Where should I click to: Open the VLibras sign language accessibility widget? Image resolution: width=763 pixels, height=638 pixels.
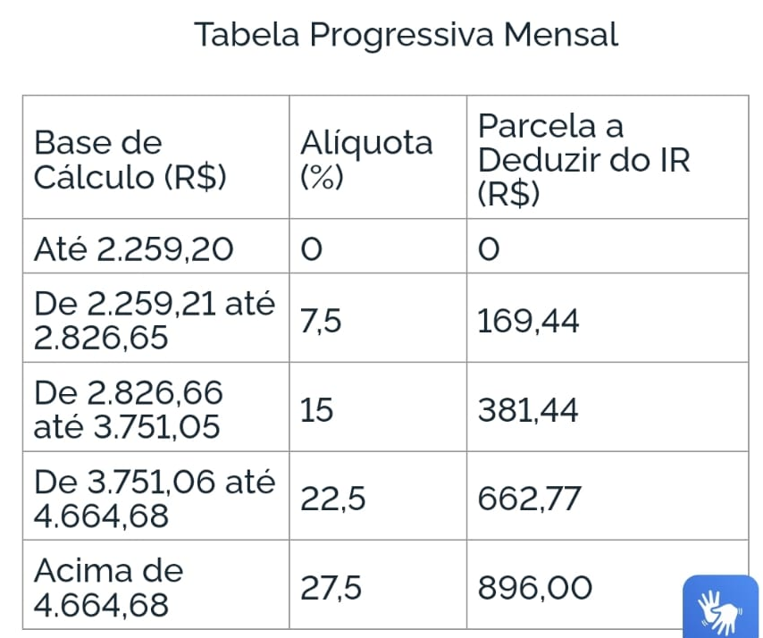721,607
